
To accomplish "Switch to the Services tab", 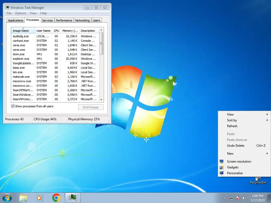I will pos(47,20).
